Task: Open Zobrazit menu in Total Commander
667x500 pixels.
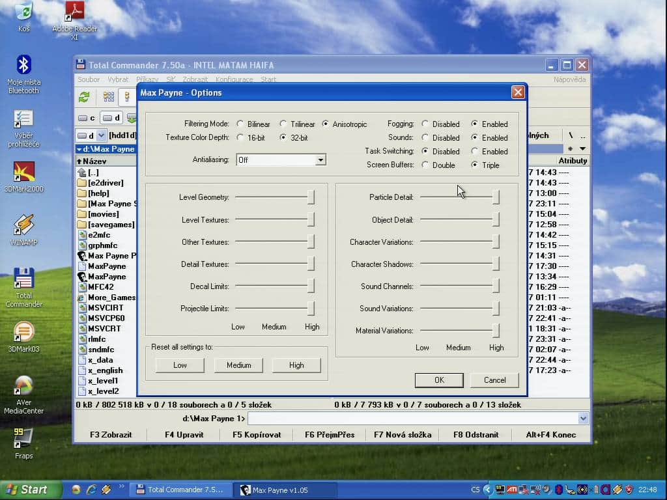Action: pos(195,79)
